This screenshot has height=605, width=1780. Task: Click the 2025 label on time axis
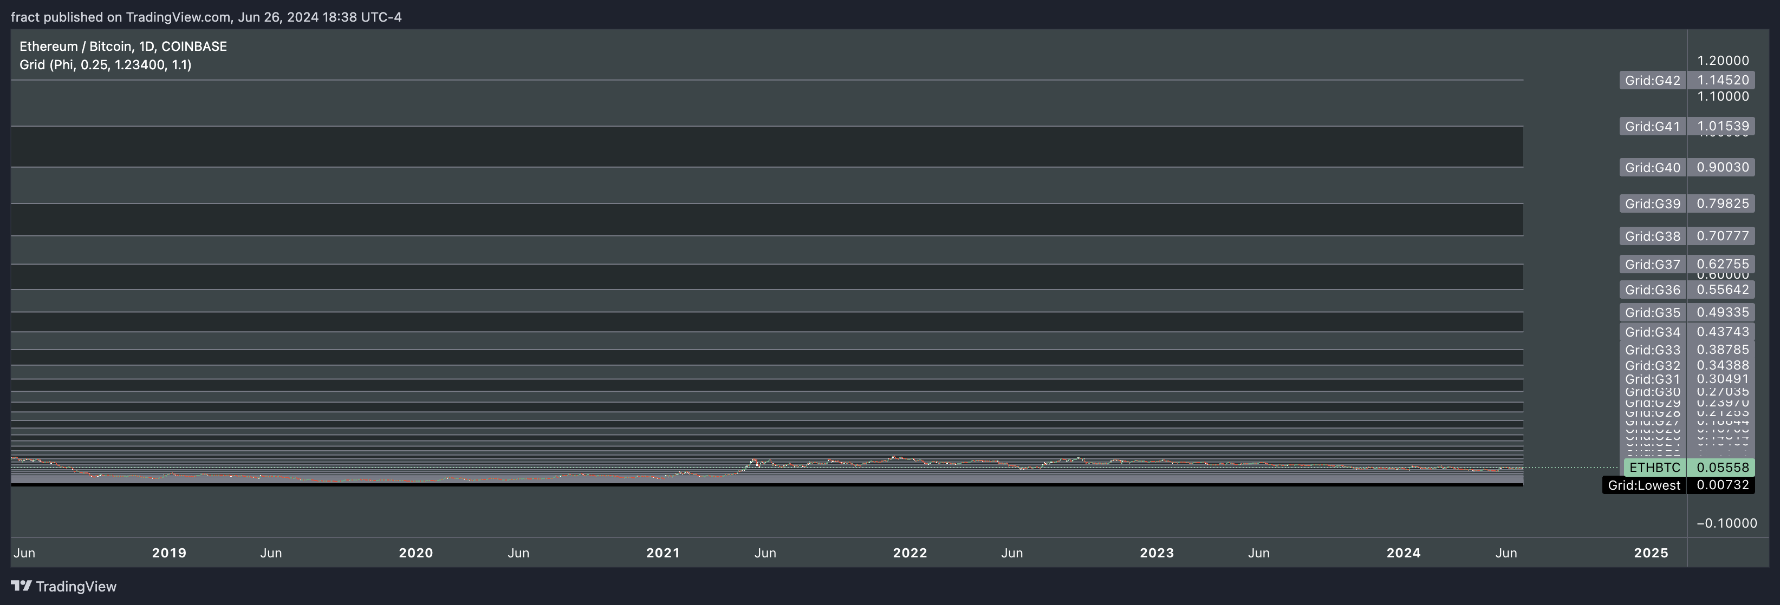click(x=1651, y=553)
